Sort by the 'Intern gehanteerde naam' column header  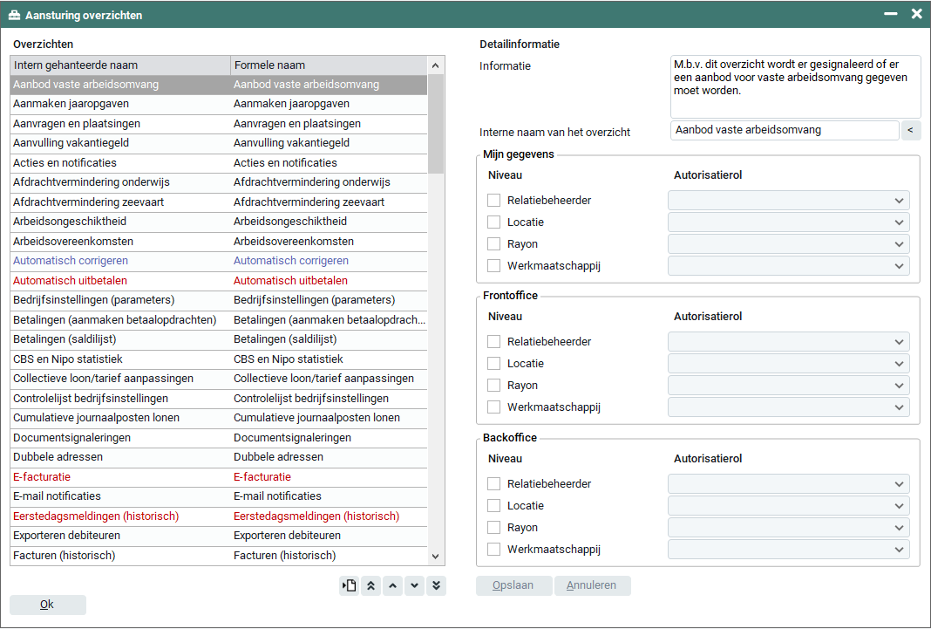coord(120,65)
